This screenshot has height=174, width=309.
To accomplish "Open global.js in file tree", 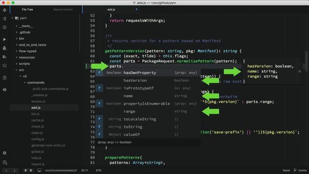I will pos(38,152).
